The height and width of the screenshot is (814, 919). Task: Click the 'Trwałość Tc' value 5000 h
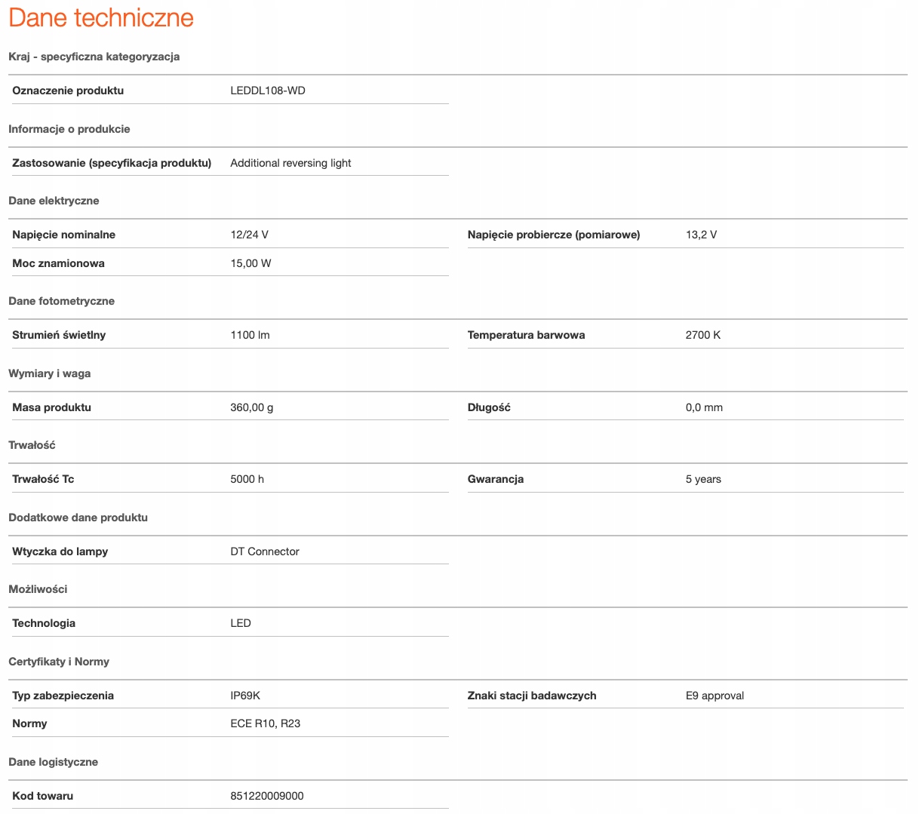(x=247, y=479)
